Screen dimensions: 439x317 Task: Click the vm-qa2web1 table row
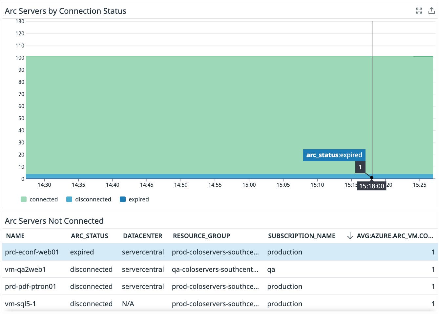point(131,269)
